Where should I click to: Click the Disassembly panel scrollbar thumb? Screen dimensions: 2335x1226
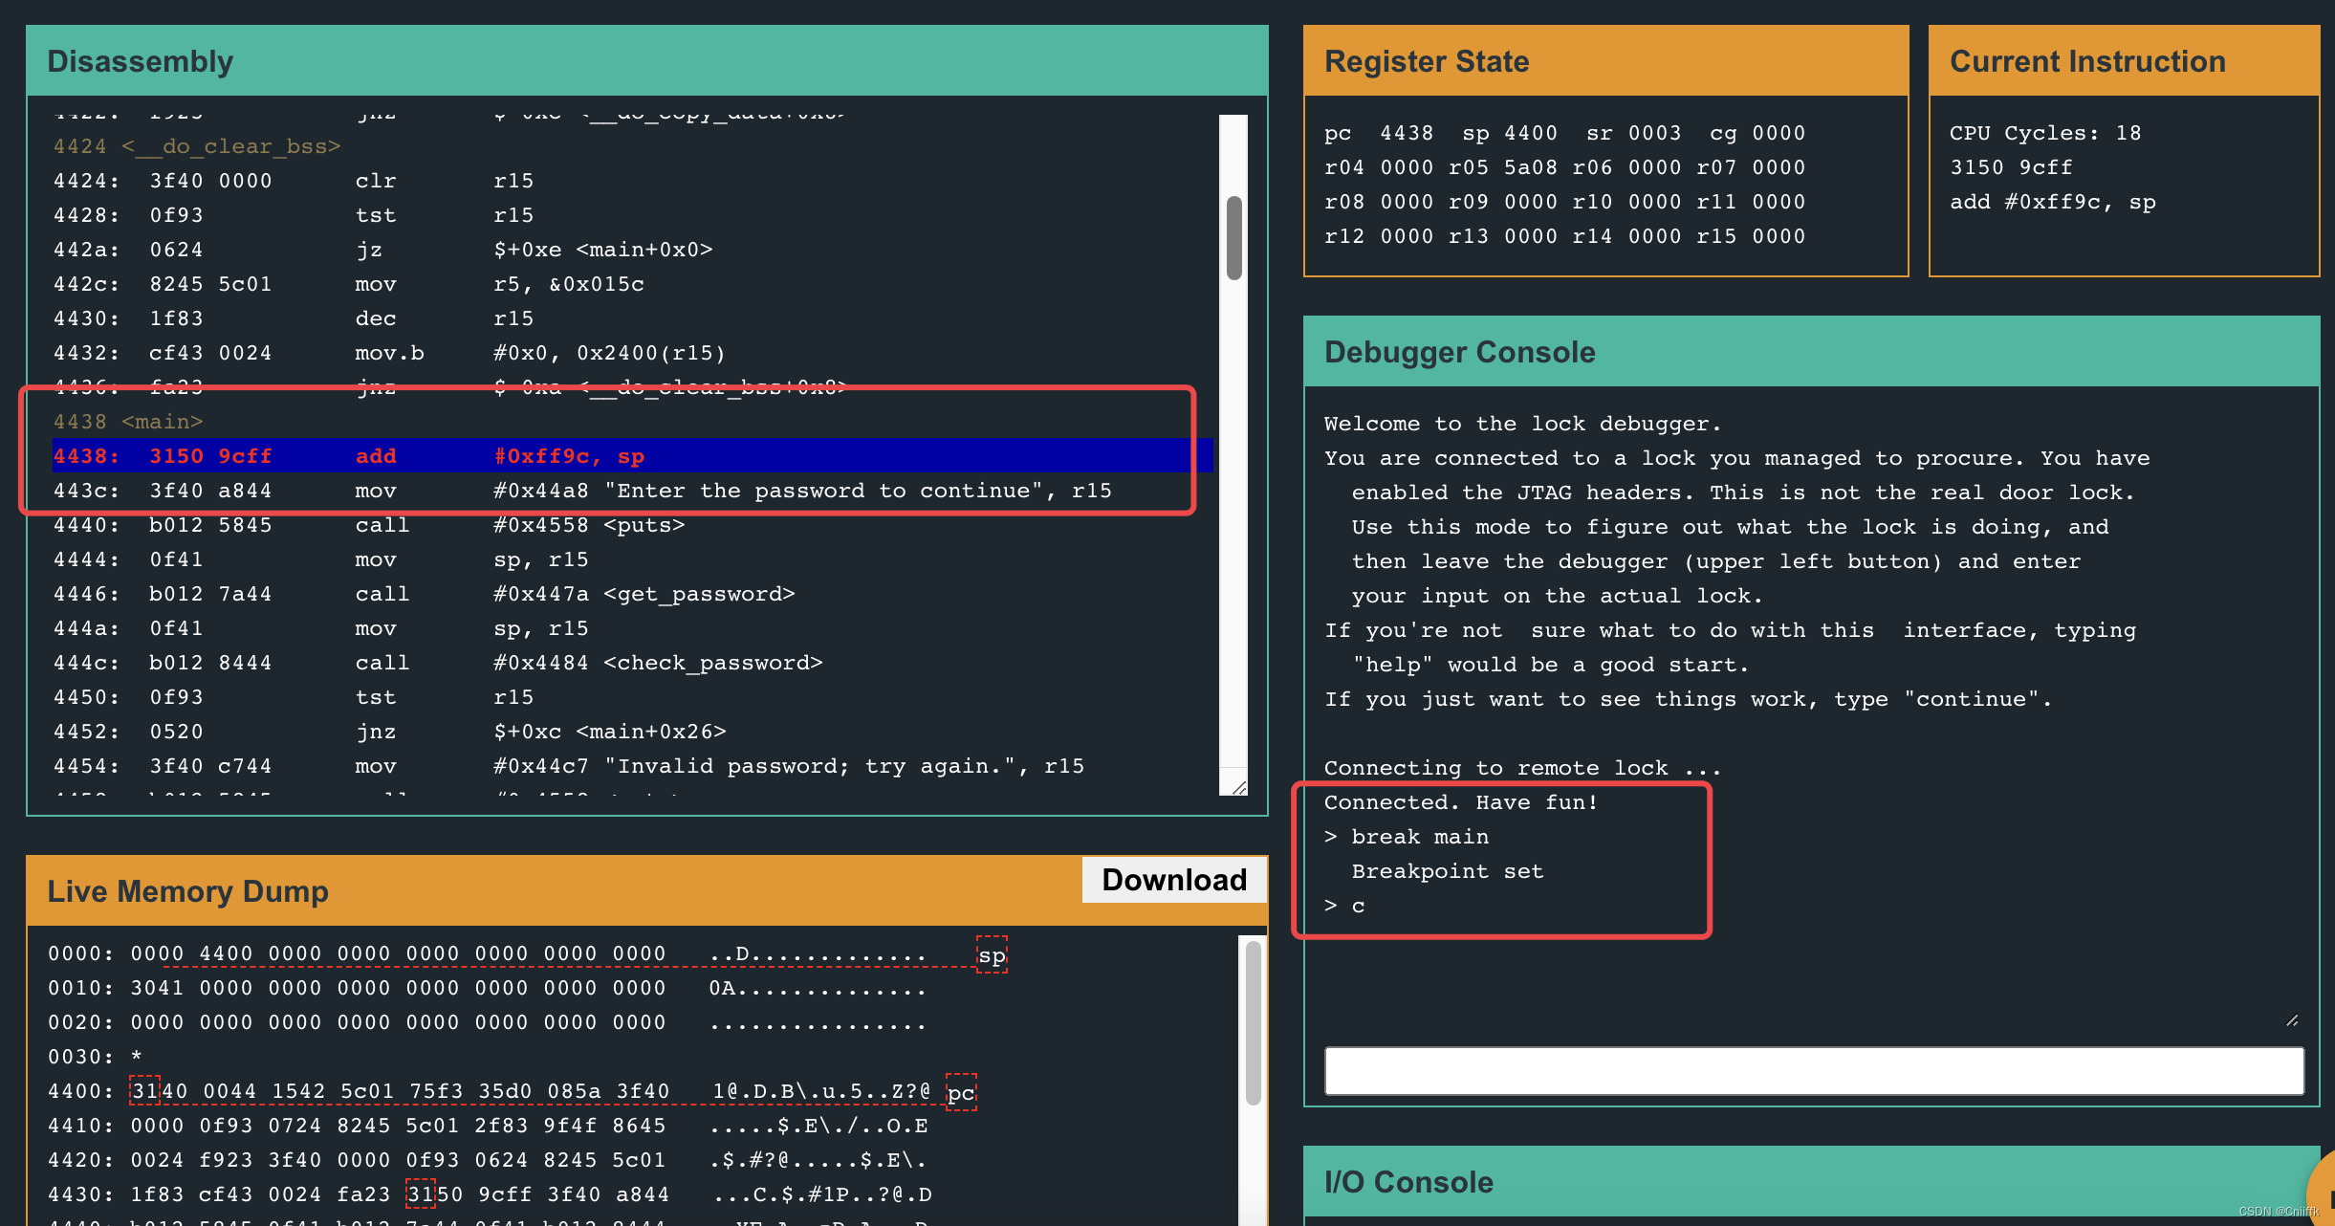point(1234,238)
